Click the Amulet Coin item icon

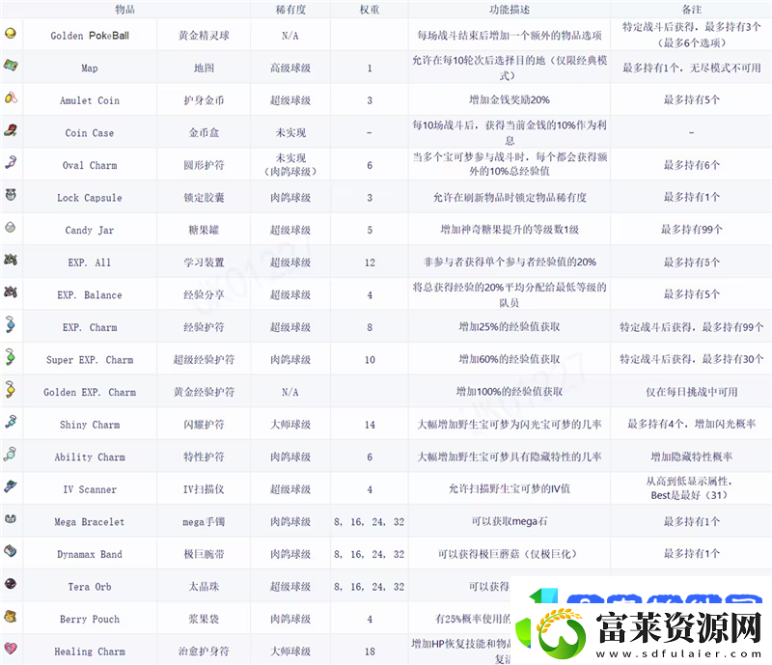coord(11,97)
